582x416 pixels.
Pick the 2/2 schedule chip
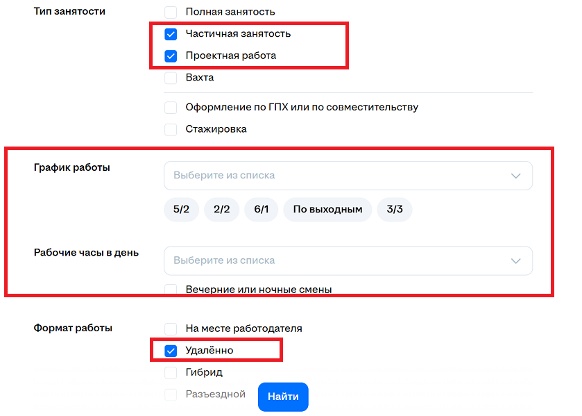point(221,210)
